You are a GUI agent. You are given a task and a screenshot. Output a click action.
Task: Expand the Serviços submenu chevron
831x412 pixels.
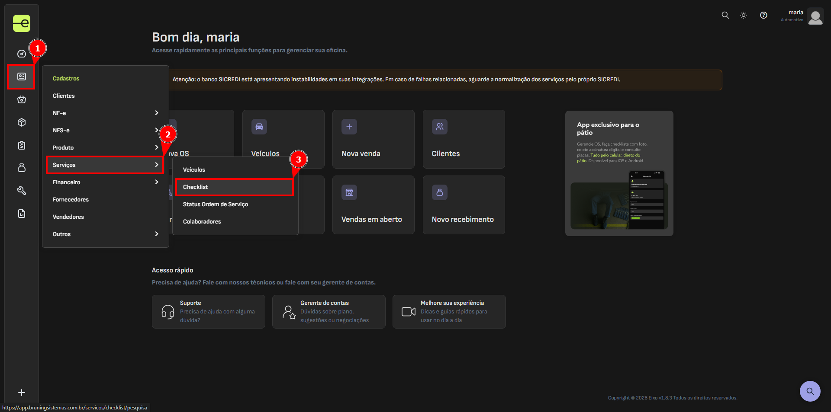(x=157, y=165)
